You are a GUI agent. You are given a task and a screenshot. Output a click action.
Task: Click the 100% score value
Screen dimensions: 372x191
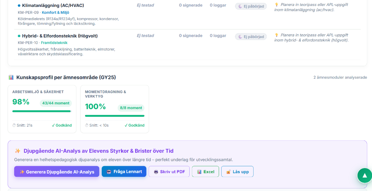tap(96, 107)
